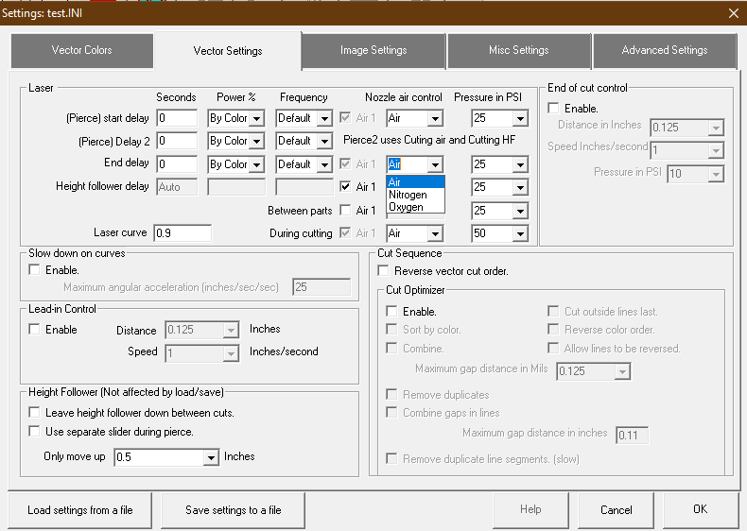Confirm settings with the OK button
747x531 pixels.
(701, 509)
